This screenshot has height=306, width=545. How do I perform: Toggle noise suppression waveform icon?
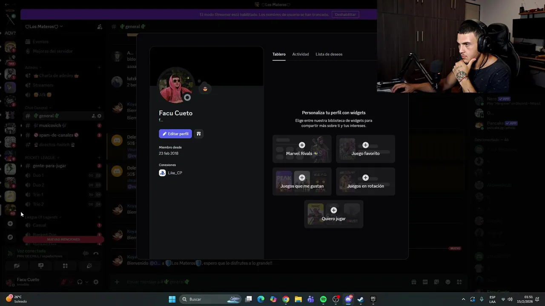[86, 253]
